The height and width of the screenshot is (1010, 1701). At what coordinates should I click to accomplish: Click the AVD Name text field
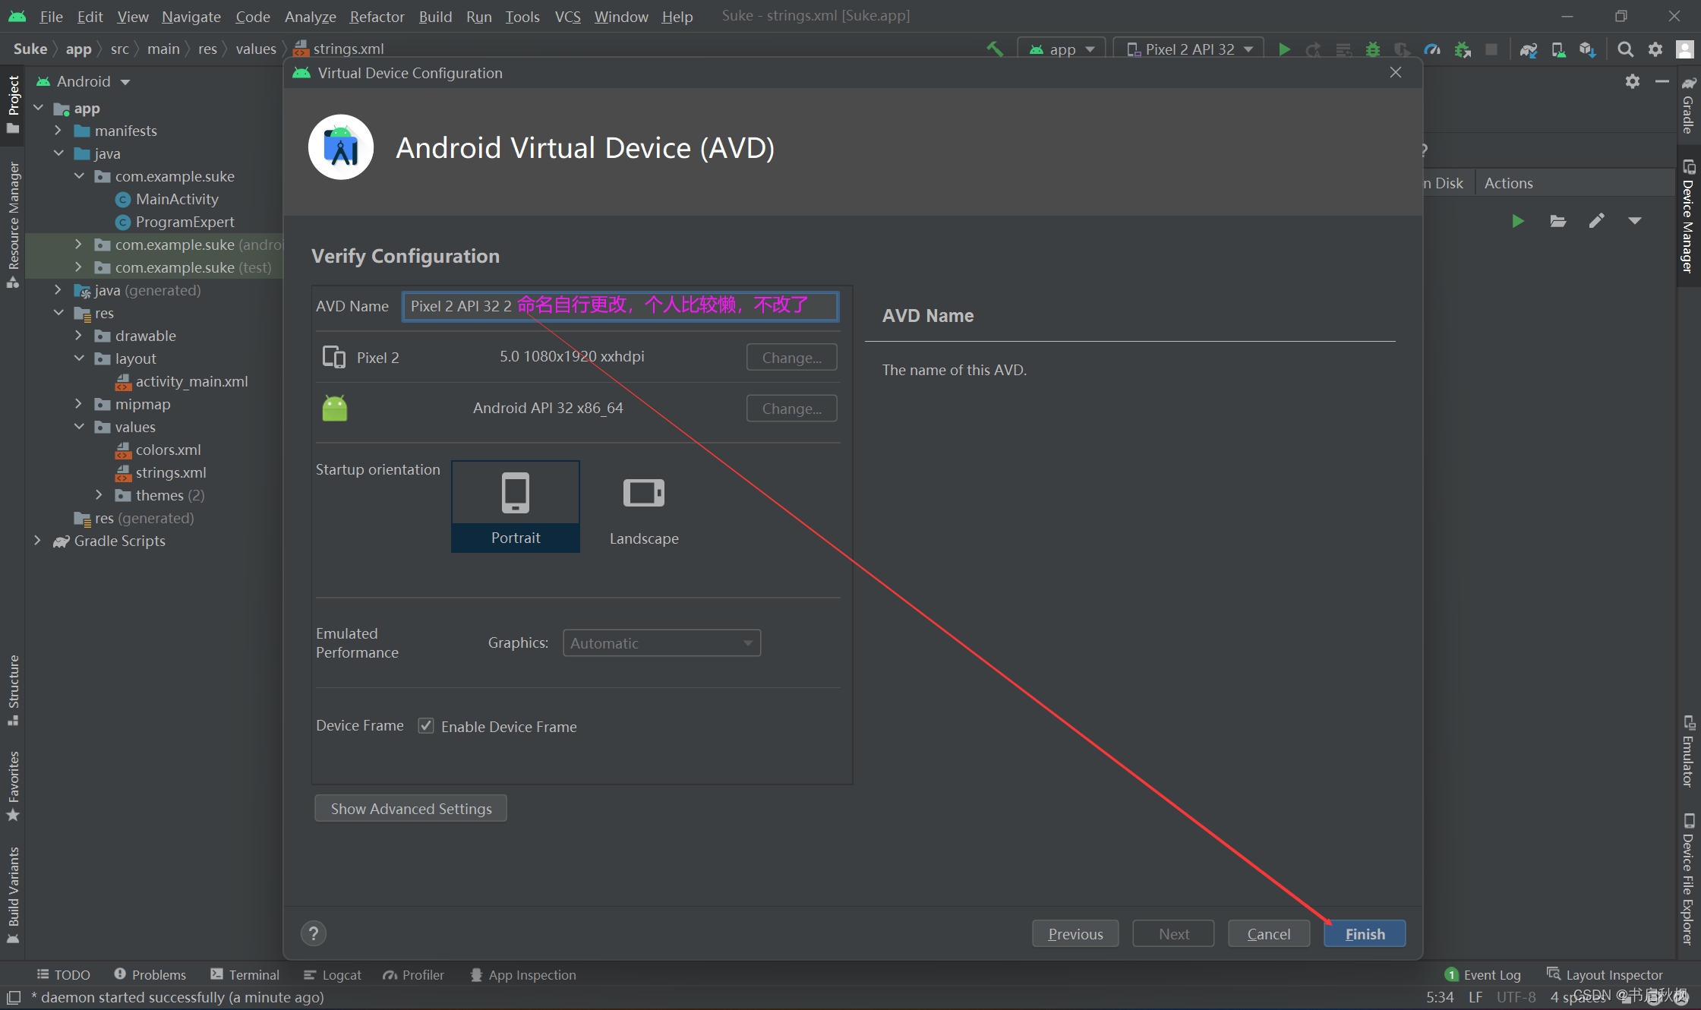click(x=620, y=306)
